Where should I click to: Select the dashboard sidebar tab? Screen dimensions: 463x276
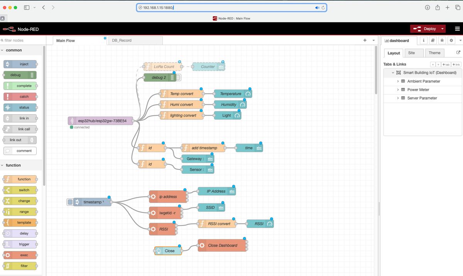[x=399, y=41]
